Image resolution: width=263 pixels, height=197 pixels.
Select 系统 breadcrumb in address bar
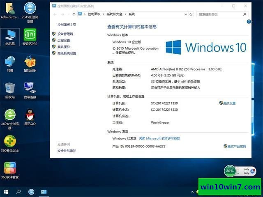131,14
